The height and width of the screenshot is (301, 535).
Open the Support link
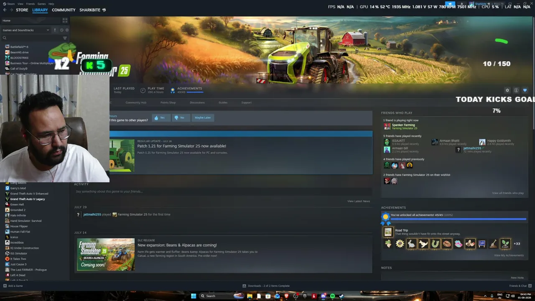point(247,102)
